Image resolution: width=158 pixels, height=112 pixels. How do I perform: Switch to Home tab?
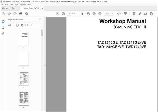tap(5, 8)
